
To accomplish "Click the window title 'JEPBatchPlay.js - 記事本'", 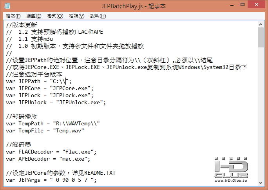I will point(134,6).
